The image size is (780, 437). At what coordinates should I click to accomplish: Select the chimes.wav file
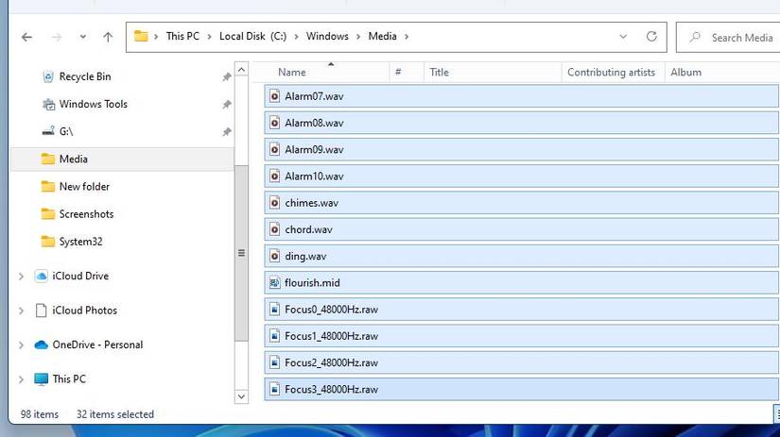coord(521,203)
